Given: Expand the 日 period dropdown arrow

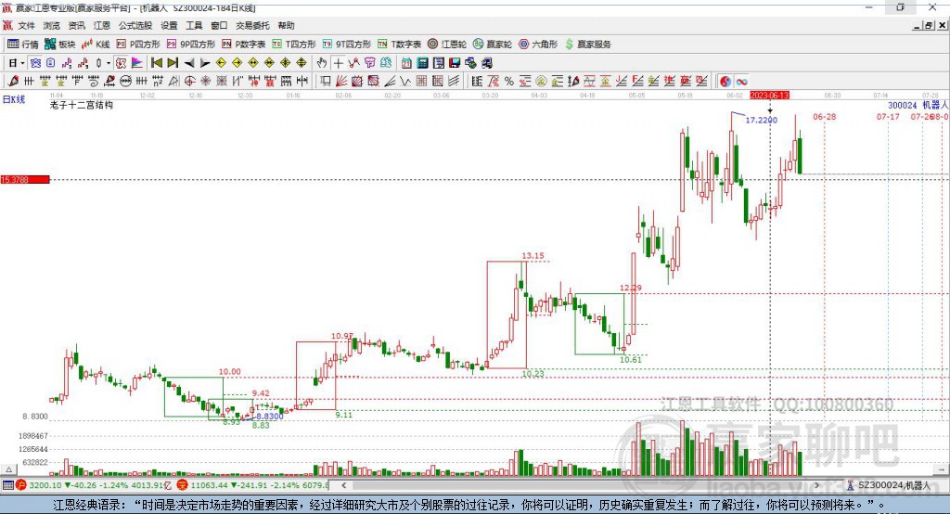Looking at the screenshot, I should (x=22, y=63).
